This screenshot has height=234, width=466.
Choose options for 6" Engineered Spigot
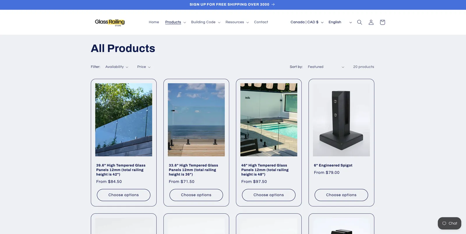click(341, 195)
